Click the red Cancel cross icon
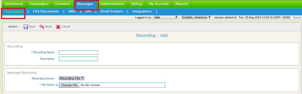302x94 pixels. pyautogui.click(x=58, y=27)
